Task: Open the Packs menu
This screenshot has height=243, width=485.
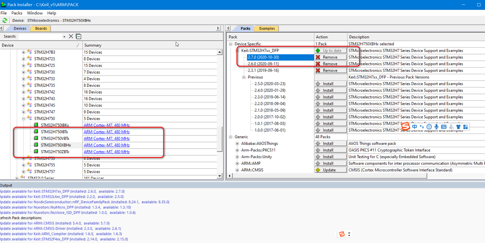Action: tap(17, 13)
